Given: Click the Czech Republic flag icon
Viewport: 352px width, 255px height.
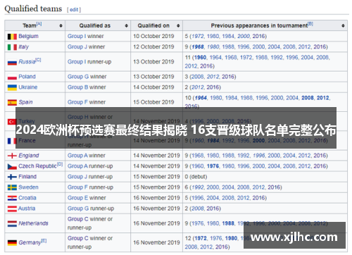Looking at the screenshot, I should point(12,166).
